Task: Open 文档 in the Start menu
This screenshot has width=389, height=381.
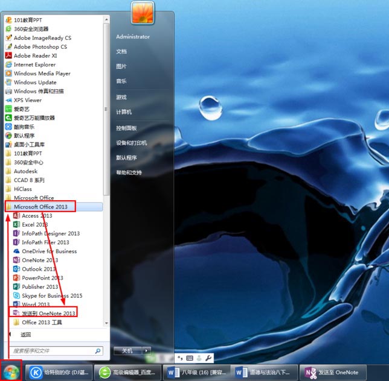Action: tap(121, 51)
